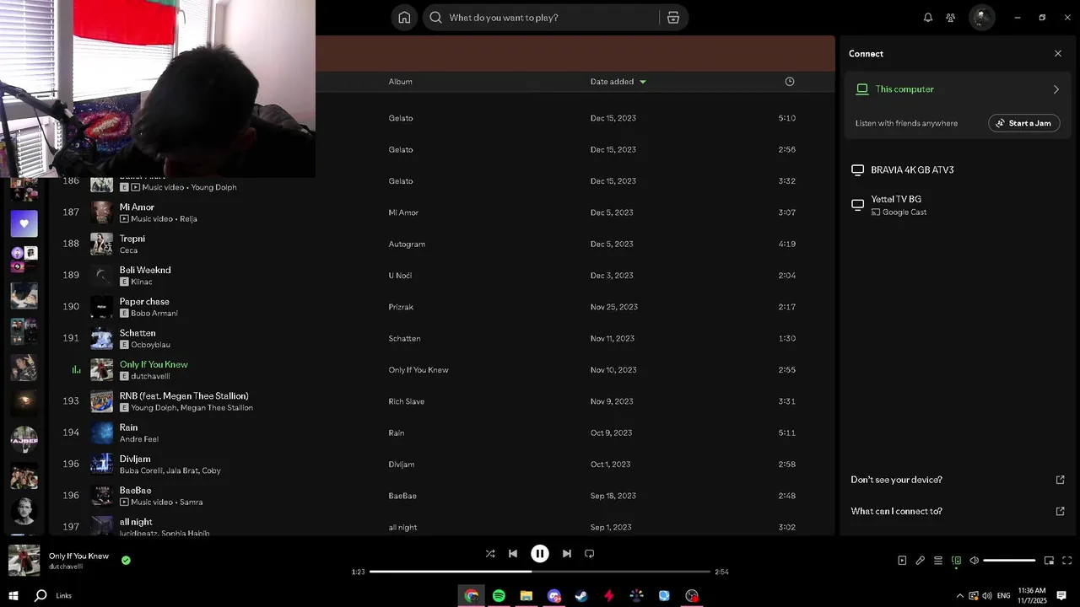The width and height of the screenshot is (1080, 607).
Task: Pause the current song
Action: coord(540,554)
